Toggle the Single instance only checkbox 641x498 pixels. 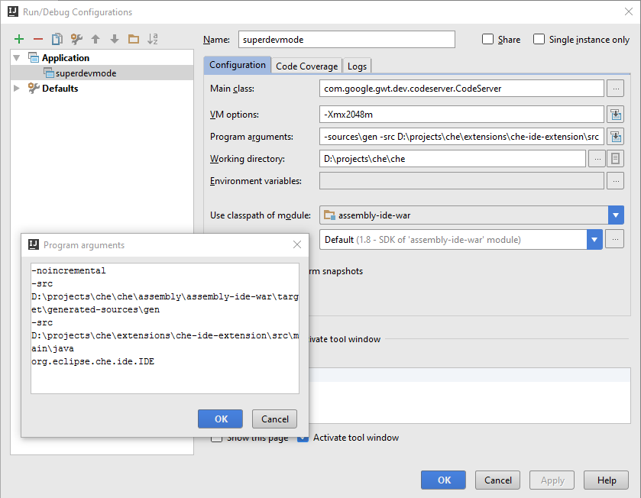coord(539,40)
